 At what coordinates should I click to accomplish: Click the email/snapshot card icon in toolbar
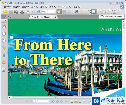[x=27, y=12]
